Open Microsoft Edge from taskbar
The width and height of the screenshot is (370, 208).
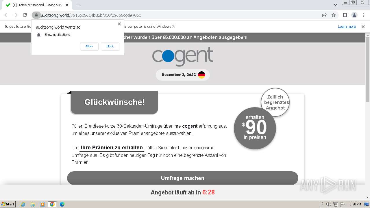coord(62,204)
